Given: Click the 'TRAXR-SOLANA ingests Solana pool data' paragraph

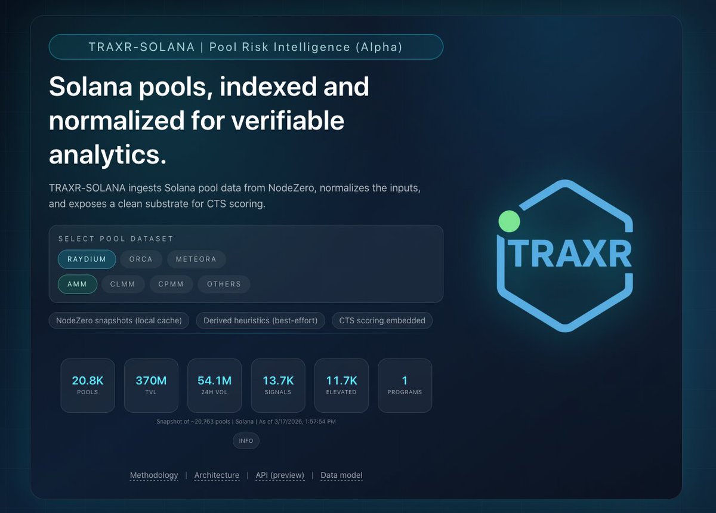Looking at the screenshot, I should click(235, 196).
